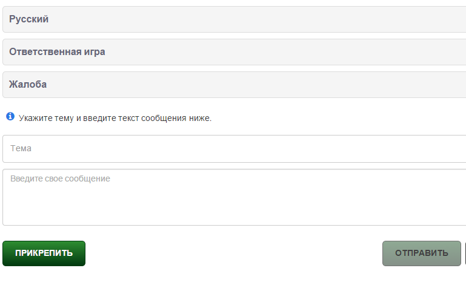Click the grey ОТПРАВИТЬ button
The width and height of the screenshot is (466, 294).
[421, 253]
